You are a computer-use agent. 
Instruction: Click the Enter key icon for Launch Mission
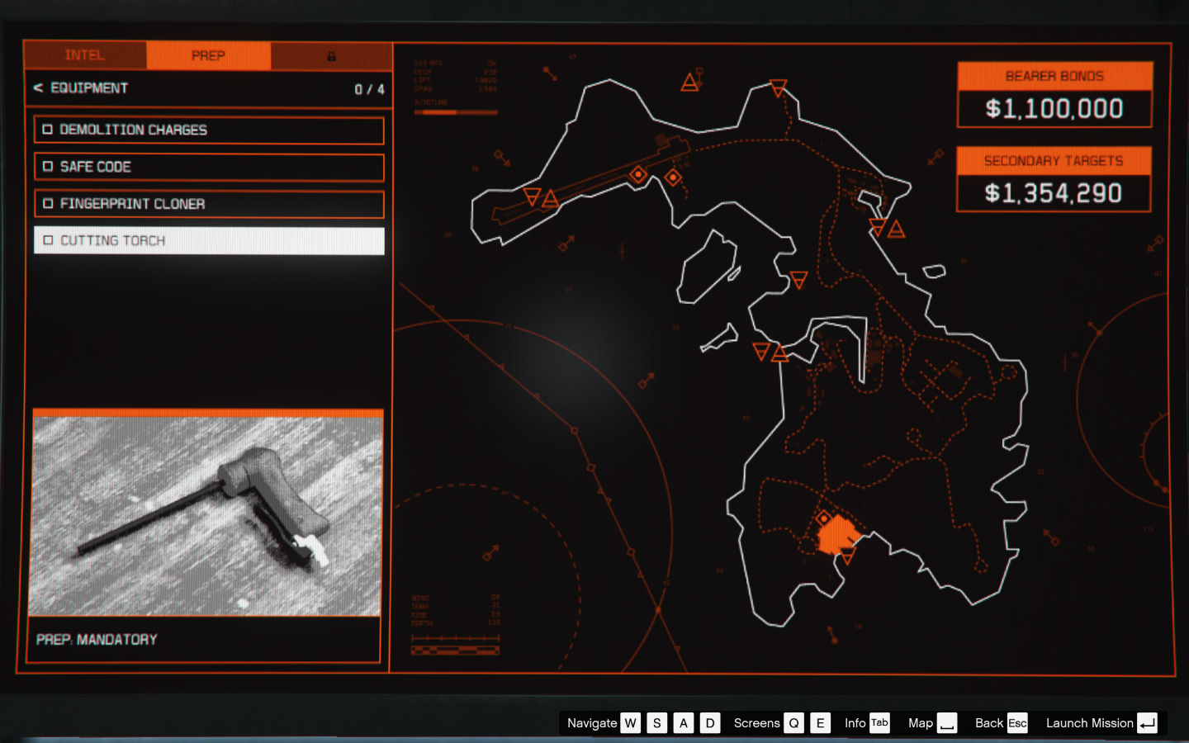tap(1147, 723)
